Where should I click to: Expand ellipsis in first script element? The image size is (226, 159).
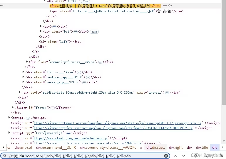(28, 118)
